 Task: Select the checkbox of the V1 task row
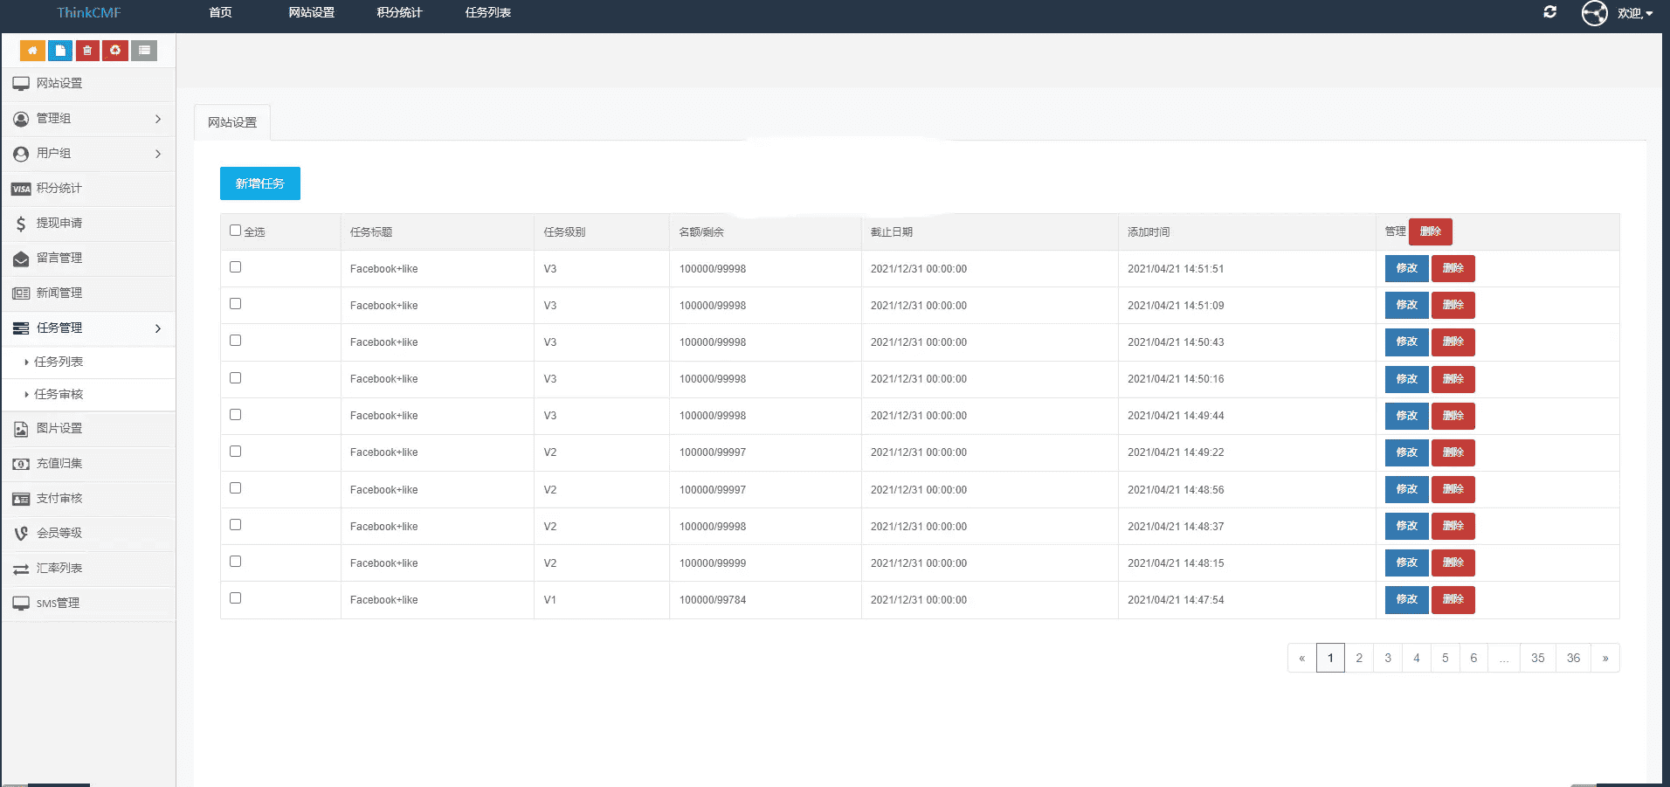(235, 598)
